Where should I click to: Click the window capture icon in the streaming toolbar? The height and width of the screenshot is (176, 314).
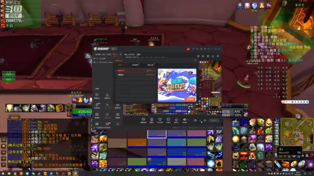pos(143,119)
